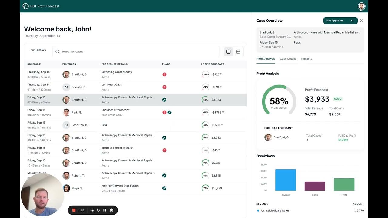Image resolution: width=388 pixels, height=218 pixels.
Task: Delete the recording with the trash icon
Action: (x=112, y=210)
